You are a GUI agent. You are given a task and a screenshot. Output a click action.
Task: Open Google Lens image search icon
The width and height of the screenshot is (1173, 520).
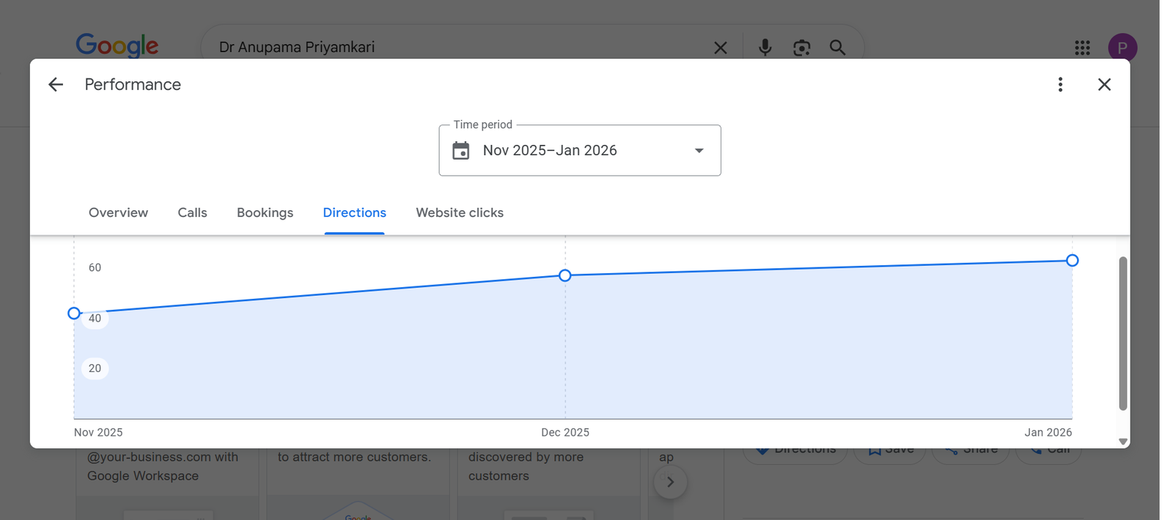point(801,48)
